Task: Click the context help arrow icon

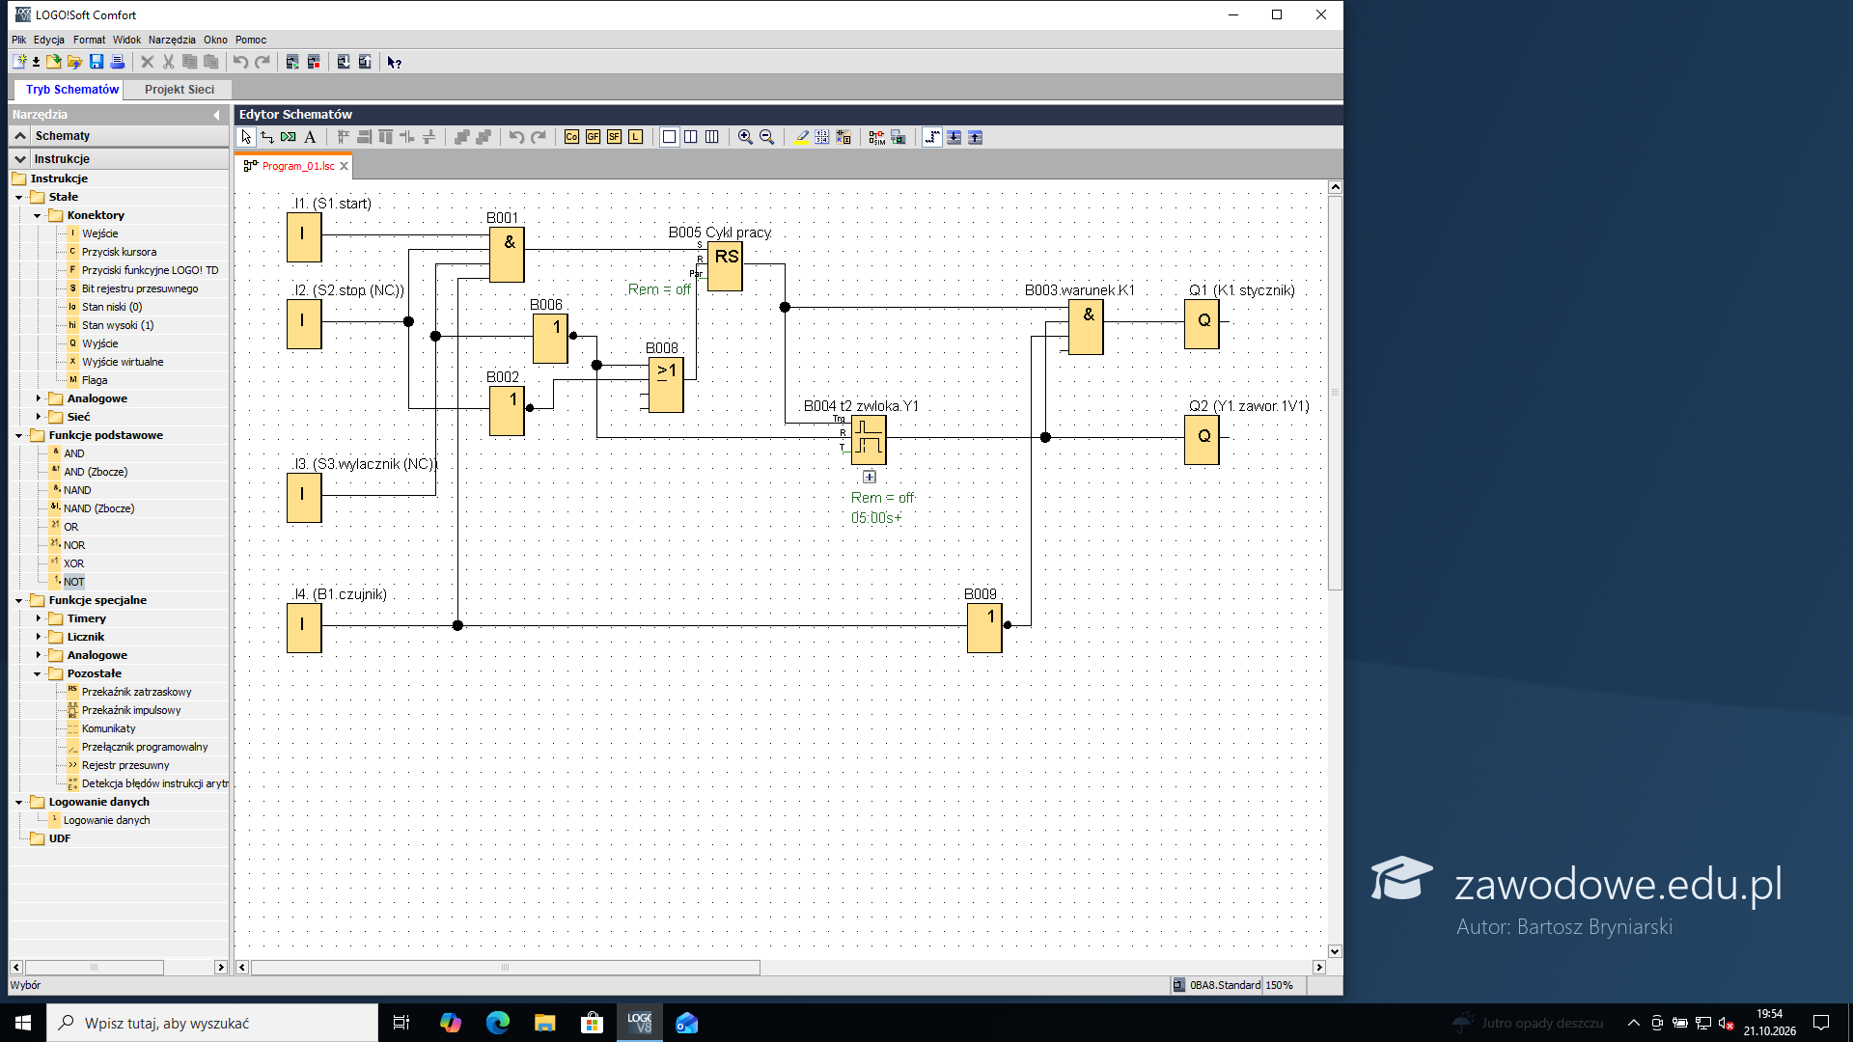Action: click(394, 62)
